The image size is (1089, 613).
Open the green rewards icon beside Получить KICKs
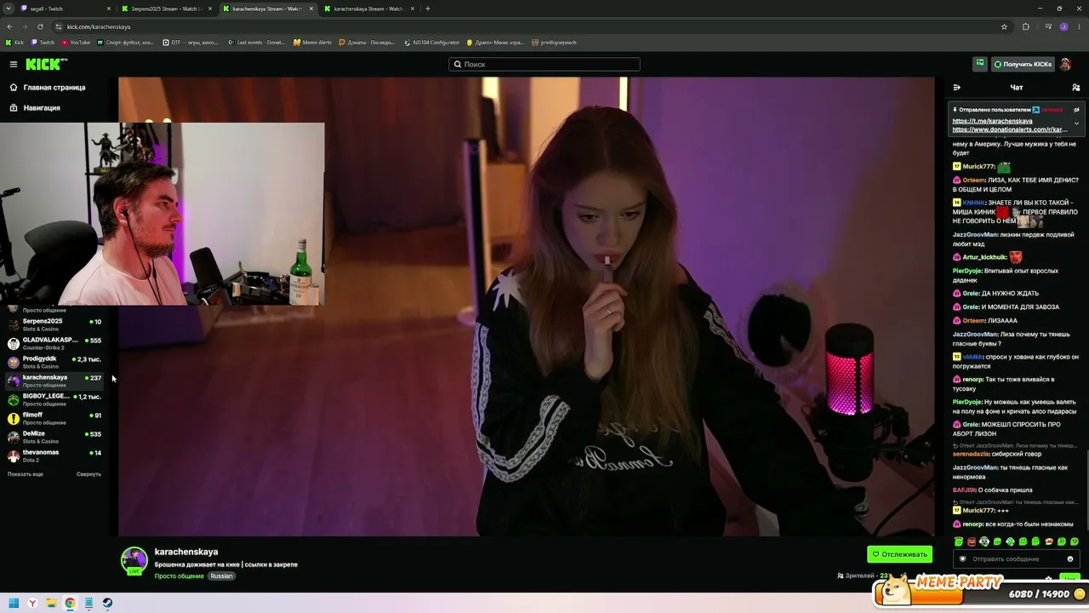pyautogui.click(x=980, y=64)
